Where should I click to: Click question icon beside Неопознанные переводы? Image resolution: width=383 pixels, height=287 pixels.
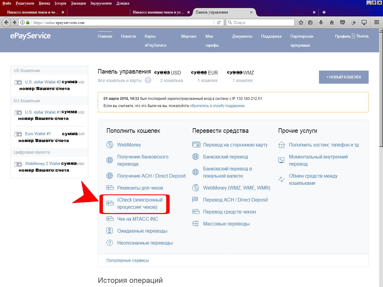coord(110,243)
